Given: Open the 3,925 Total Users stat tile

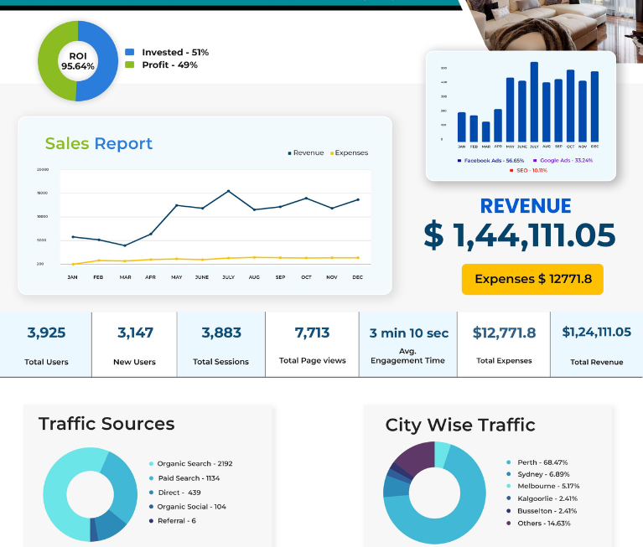Looking at the screenshot, I should [46, 344].
